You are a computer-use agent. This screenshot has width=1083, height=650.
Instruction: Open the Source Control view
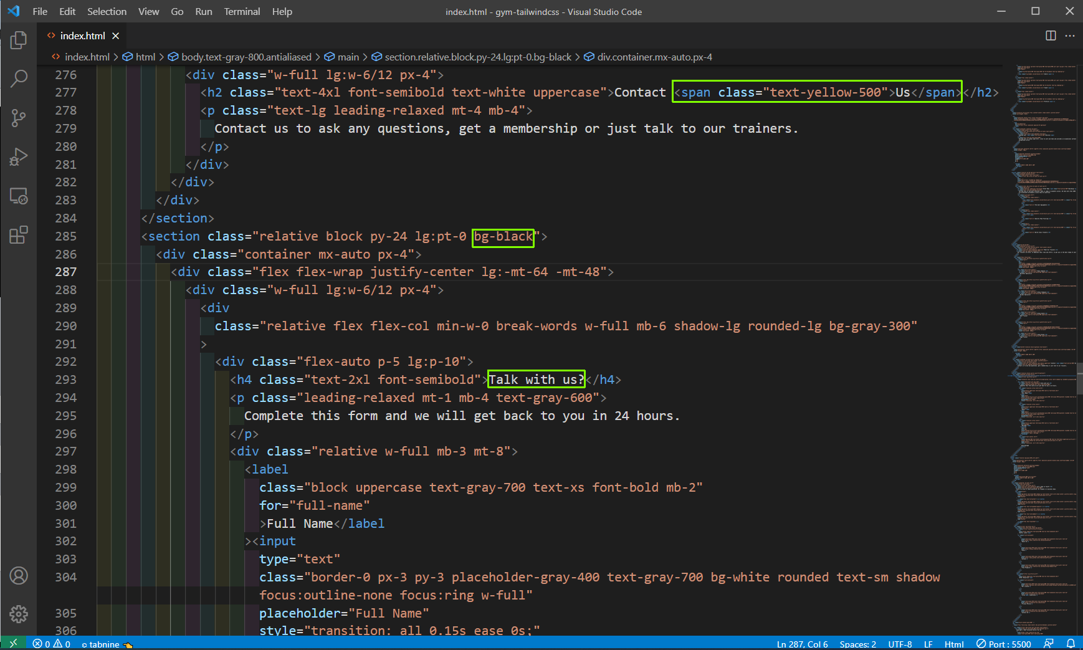pyautogui.click(x=19, y=118)
